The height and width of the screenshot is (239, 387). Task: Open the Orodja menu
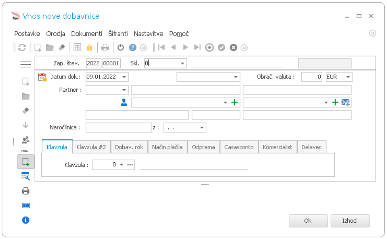click(x=56, y=33)
